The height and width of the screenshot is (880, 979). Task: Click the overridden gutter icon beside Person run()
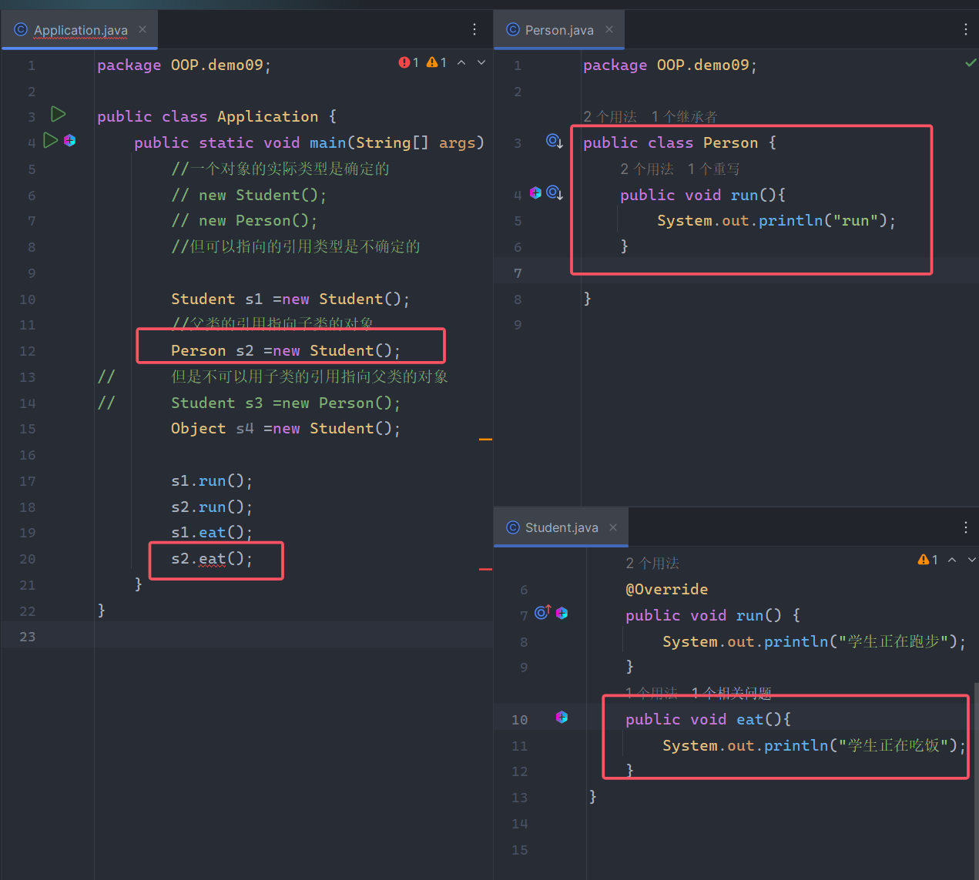coord(554,193)
